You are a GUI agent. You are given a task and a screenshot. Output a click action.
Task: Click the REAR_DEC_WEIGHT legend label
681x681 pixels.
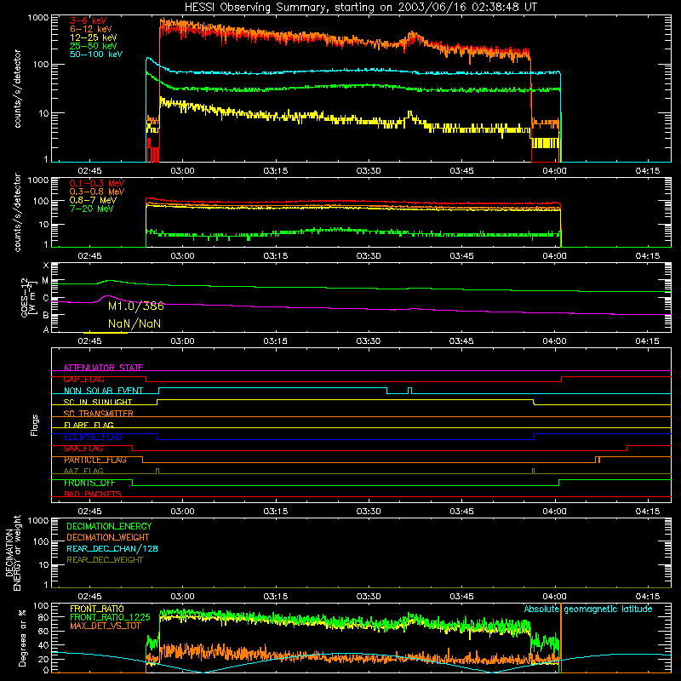[105, 560]
